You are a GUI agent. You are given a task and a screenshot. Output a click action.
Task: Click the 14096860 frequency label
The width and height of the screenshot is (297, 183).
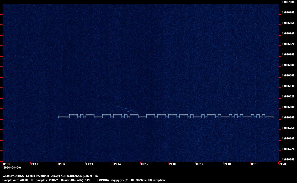click(288, 75)
